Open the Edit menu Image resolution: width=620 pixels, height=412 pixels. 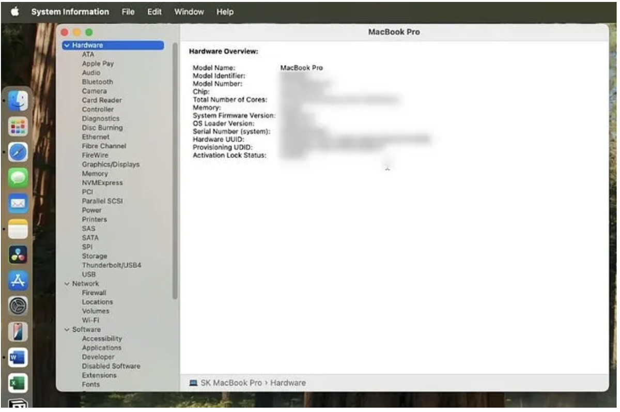pyautogui.click(x=154, y=11)
